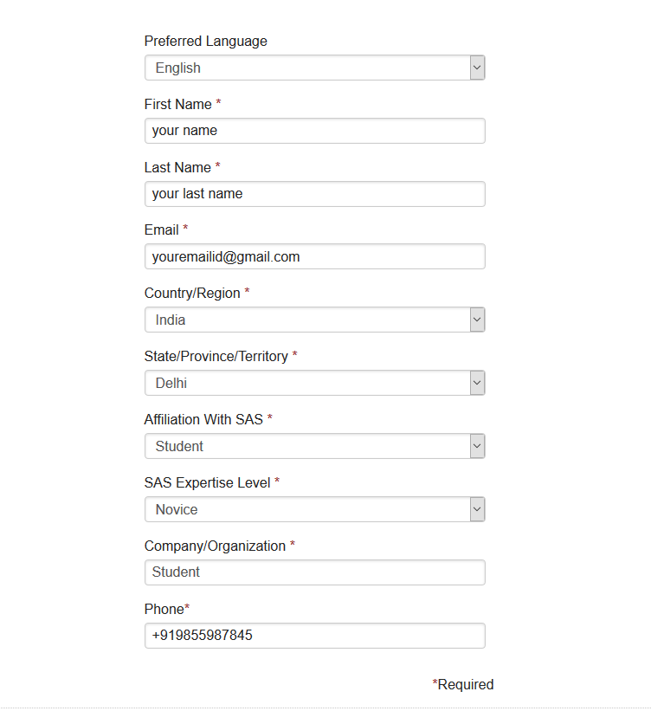Open the State/Province/Territory dropdown showing Delhi
Viewport: 651px width, 724px height.
point(314,383)
